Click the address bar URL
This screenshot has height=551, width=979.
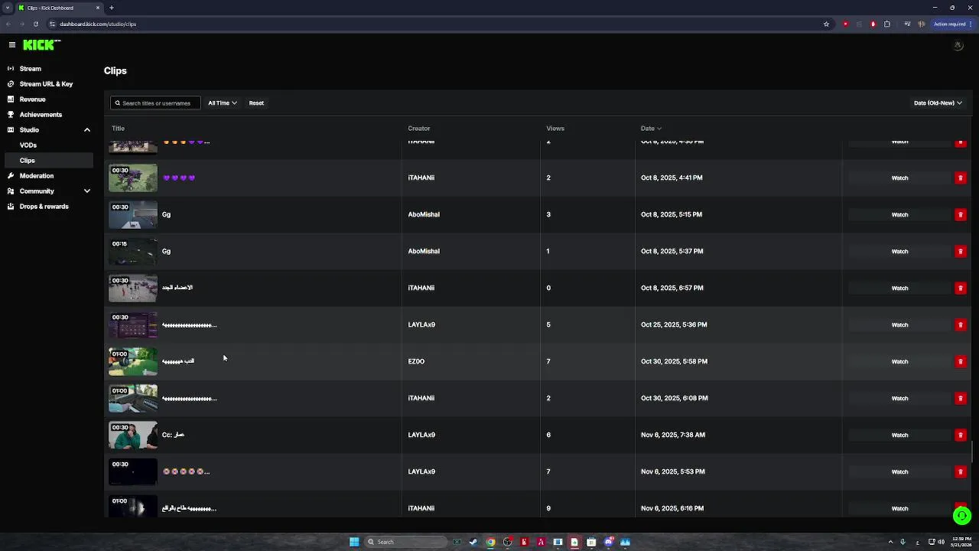point(98,24)
